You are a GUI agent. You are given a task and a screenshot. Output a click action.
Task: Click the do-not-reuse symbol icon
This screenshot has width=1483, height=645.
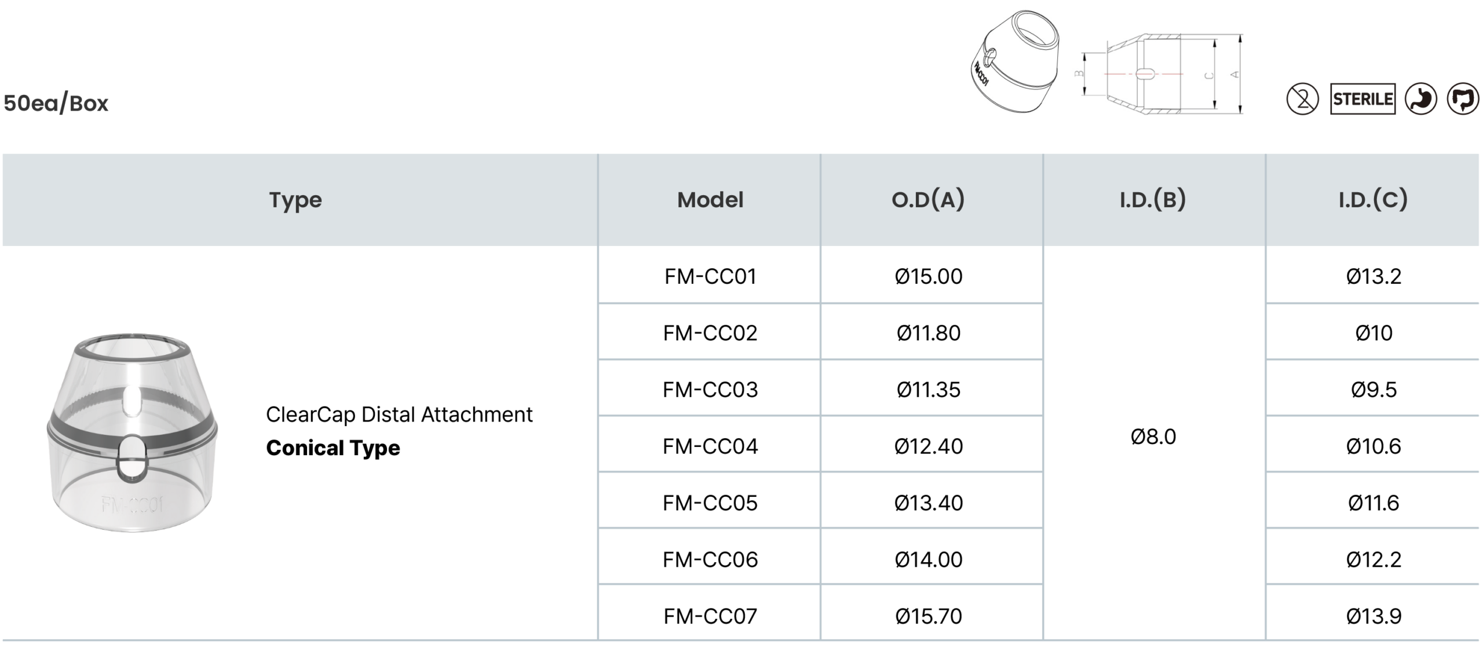pyautogui.click(x=1302, y=99)
